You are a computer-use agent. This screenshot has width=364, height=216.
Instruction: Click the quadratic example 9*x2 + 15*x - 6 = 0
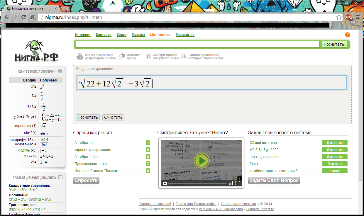pyautogui.click(x=23, y=190)
